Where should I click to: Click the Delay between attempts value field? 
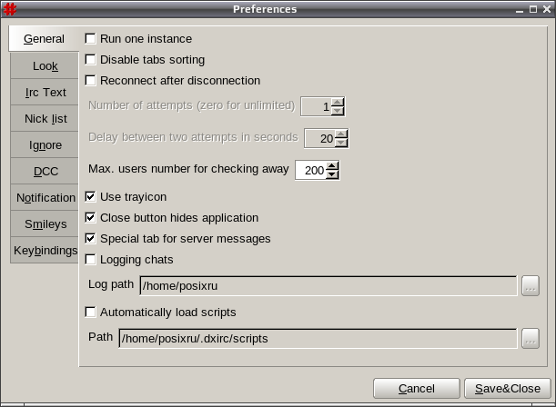coord(319,138)
